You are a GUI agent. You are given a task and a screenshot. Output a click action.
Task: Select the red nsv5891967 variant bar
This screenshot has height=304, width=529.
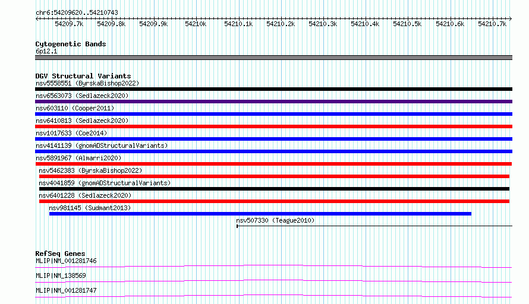point(273,164)
